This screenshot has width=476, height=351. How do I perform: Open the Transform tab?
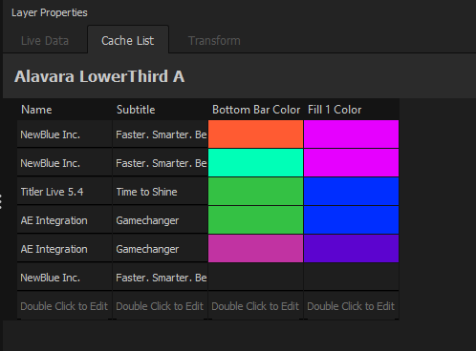tap(214, 41)
